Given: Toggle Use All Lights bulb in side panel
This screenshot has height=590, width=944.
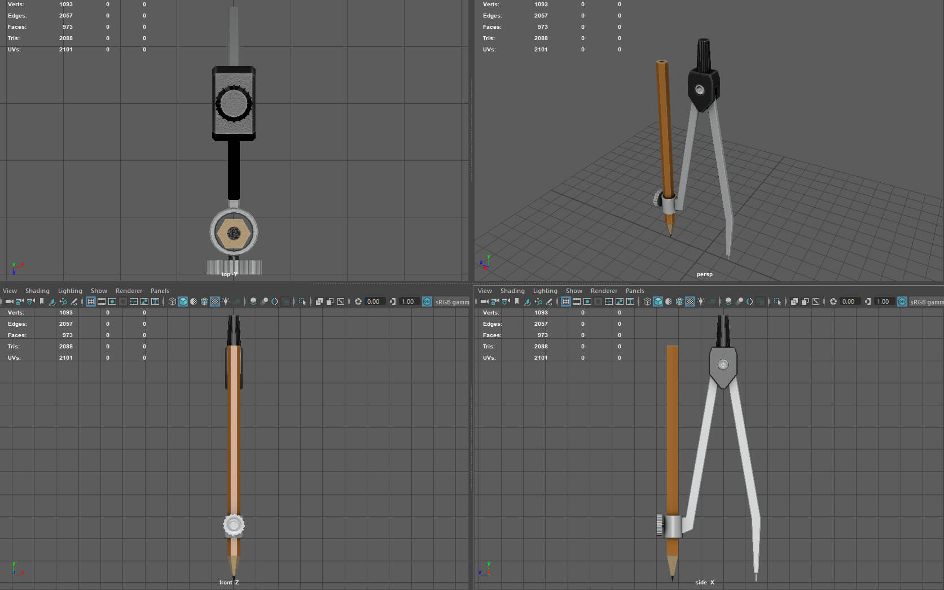Looking at the screenshot, I should [x=701, y=301].
